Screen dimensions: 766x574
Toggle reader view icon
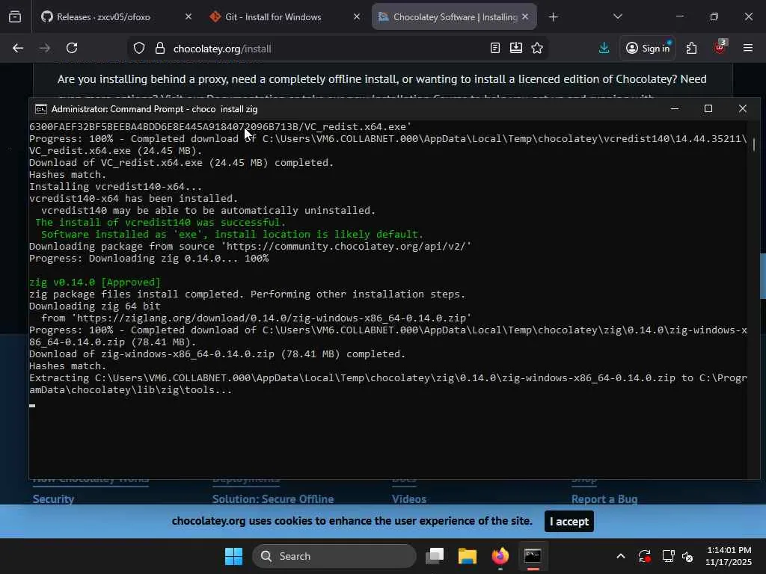point(495,48)
